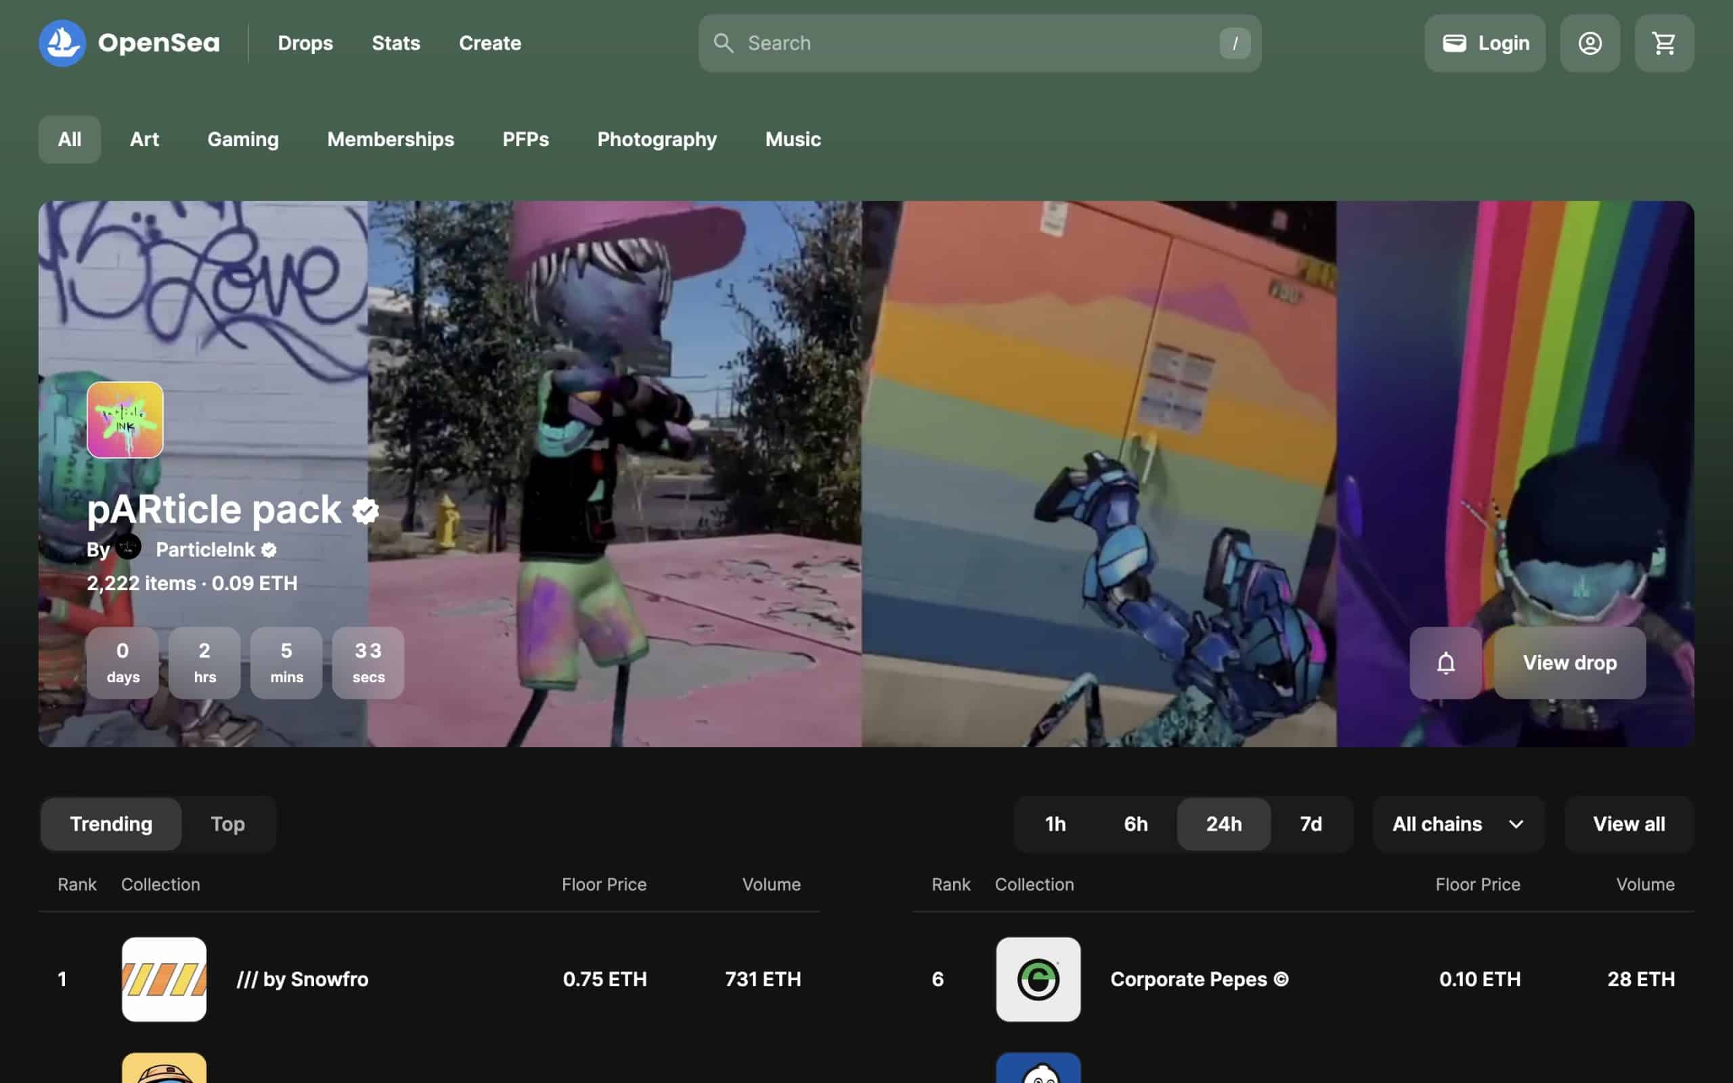Click View all rankings button
Viewport: 1733px width, 1083px height.
tap(1629, 824)
